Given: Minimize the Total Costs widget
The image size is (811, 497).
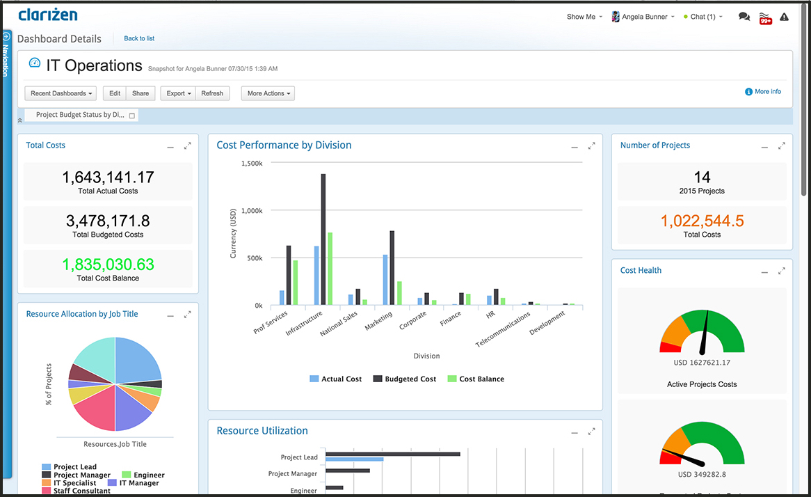Looking at the screenshot, I should point(170,146).
